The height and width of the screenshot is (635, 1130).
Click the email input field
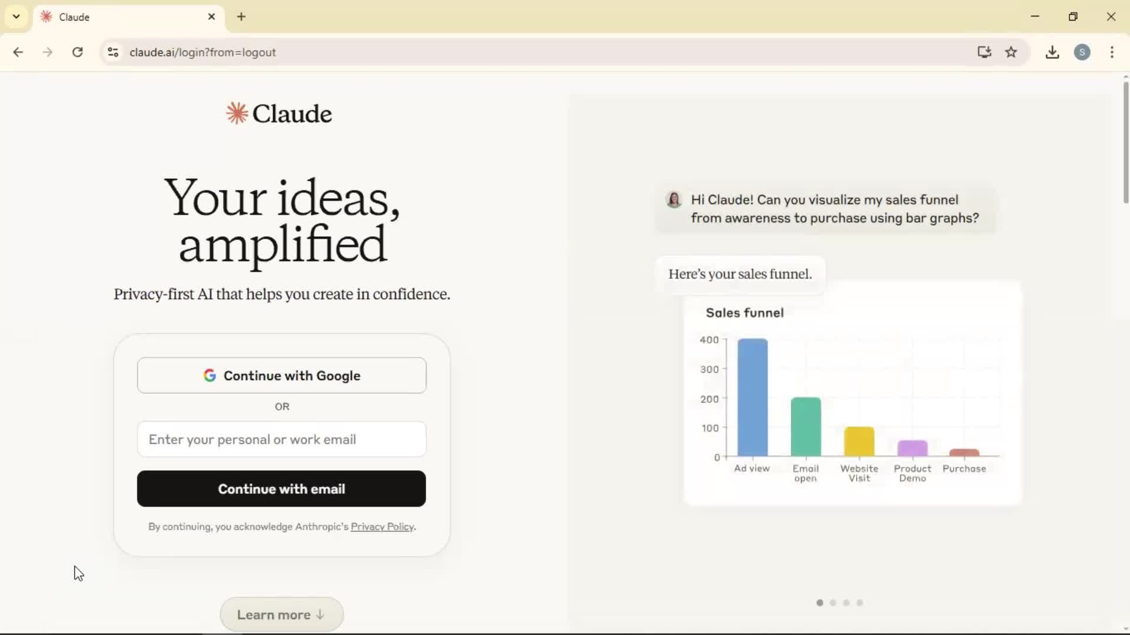[x=281, y=439]
